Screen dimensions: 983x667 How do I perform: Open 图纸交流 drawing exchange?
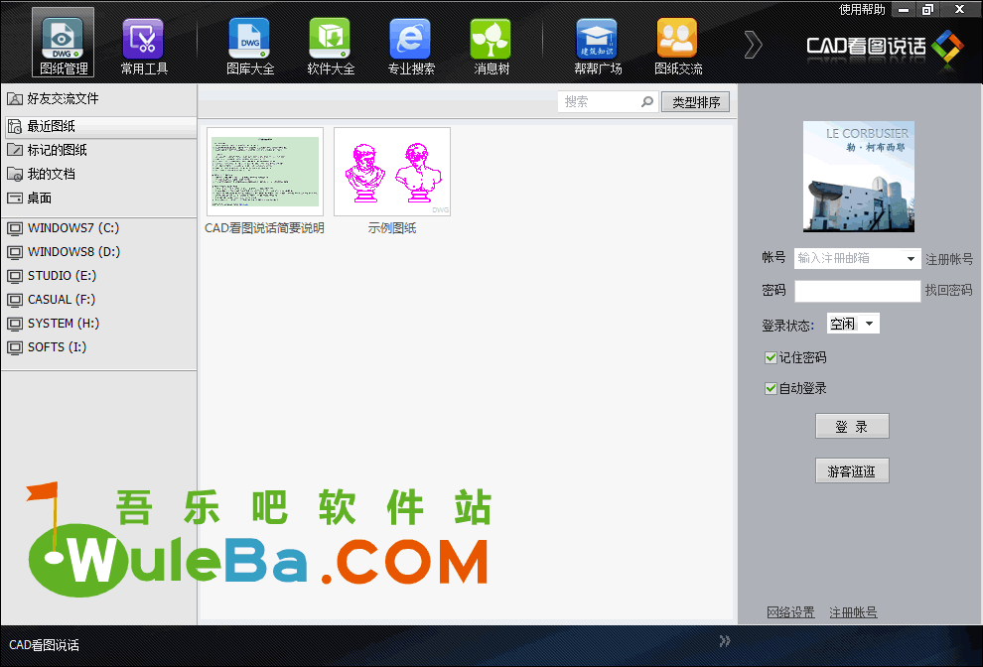tap(678, 47)
